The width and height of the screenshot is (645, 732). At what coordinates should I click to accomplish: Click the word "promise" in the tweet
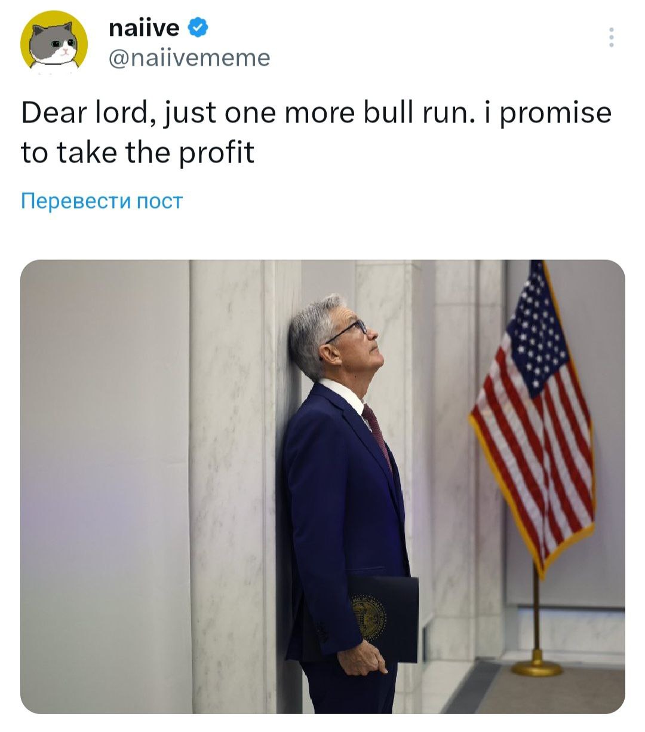555,114
